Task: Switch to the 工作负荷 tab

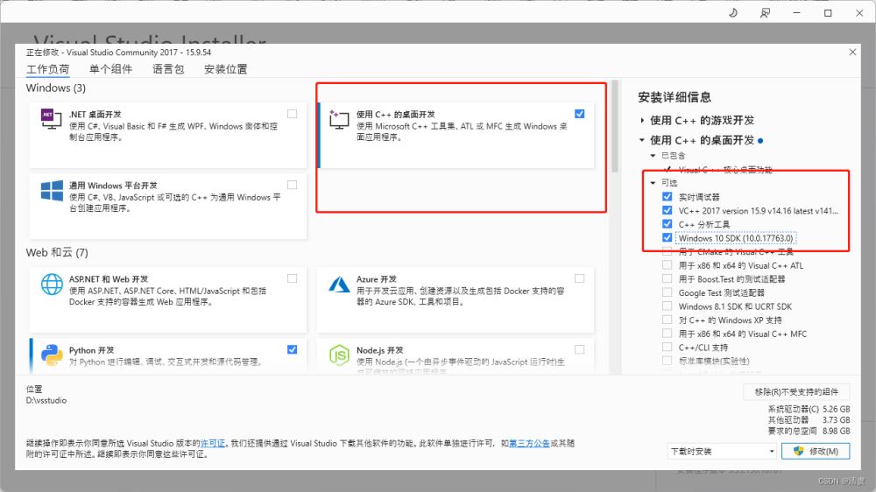Action: [x=48, y=69]
